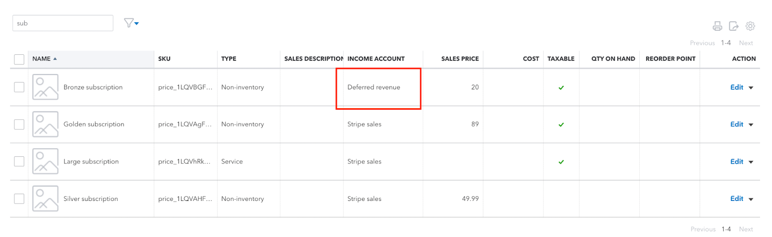Toggle the select-all checkbox in header

(19, 59)
